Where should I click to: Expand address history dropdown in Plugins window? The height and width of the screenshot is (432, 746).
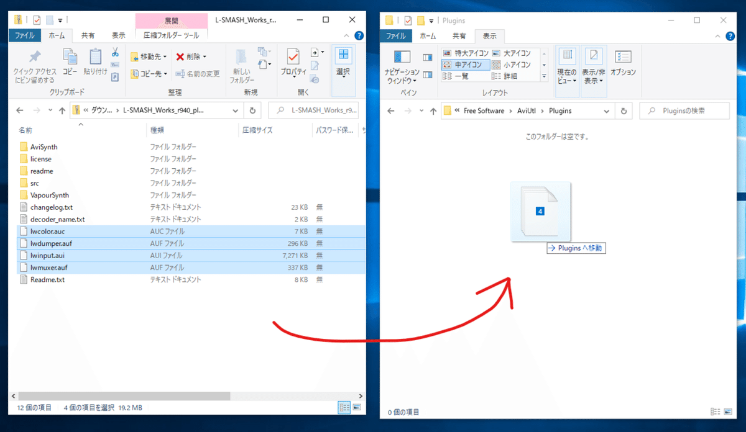click(607, 111)
